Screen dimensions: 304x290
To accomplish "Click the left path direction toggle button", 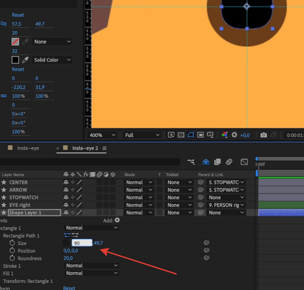I will pyautogui.click(x=67, y=235).
